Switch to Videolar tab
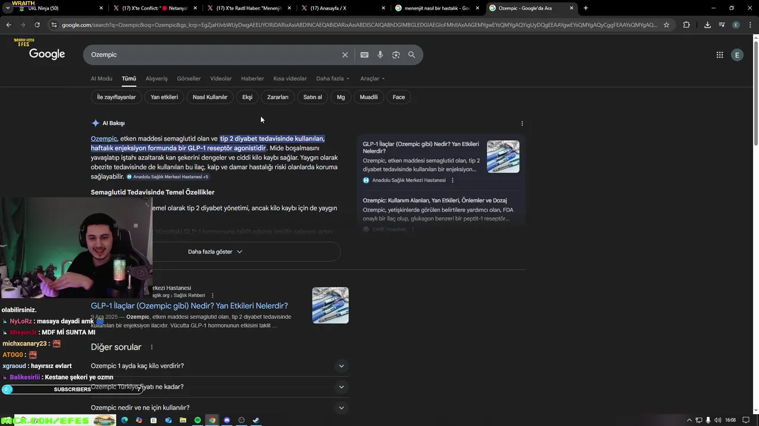Viewport: 759px width, 426px height. click(x=221, y=79)
